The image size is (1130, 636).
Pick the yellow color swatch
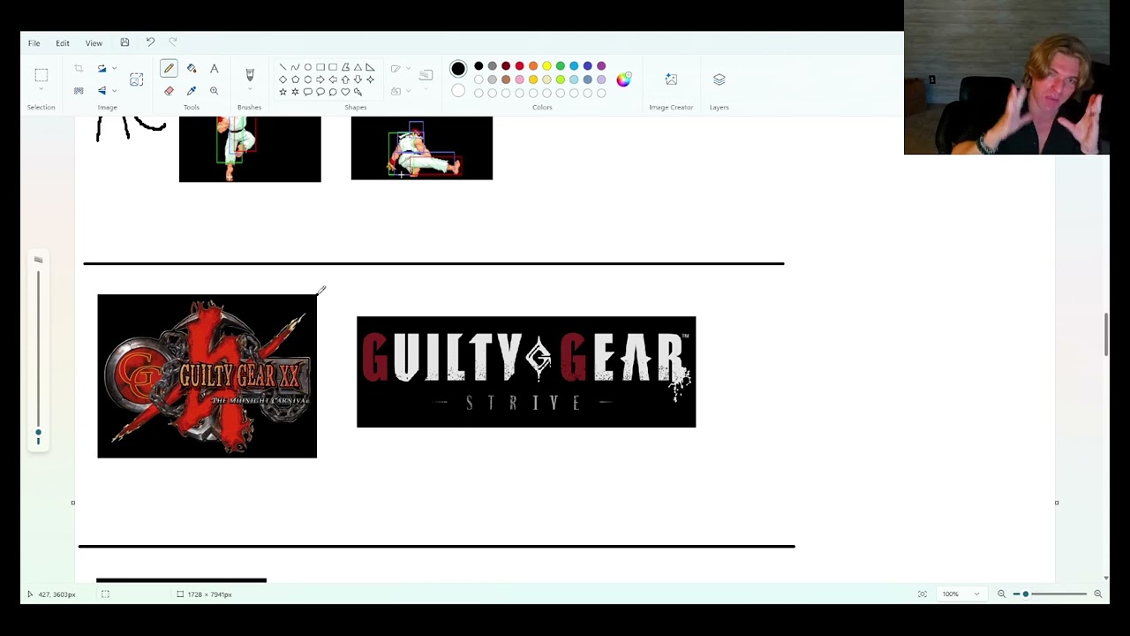546,66
